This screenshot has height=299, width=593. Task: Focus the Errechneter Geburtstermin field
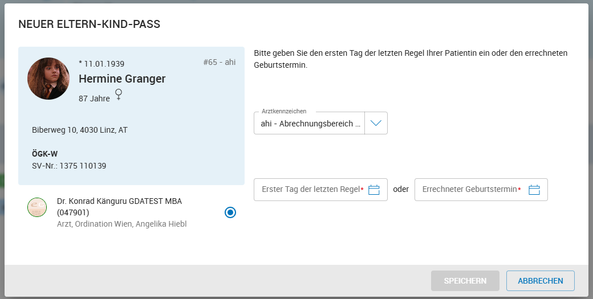point(481,190)
